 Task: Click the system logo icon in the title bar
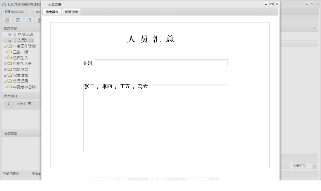pos(4,4)
